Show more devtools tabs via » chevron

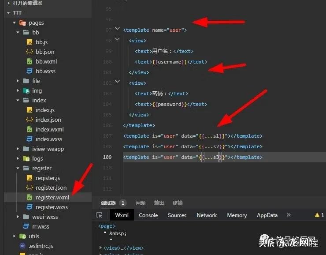click(x=289, y=215)
